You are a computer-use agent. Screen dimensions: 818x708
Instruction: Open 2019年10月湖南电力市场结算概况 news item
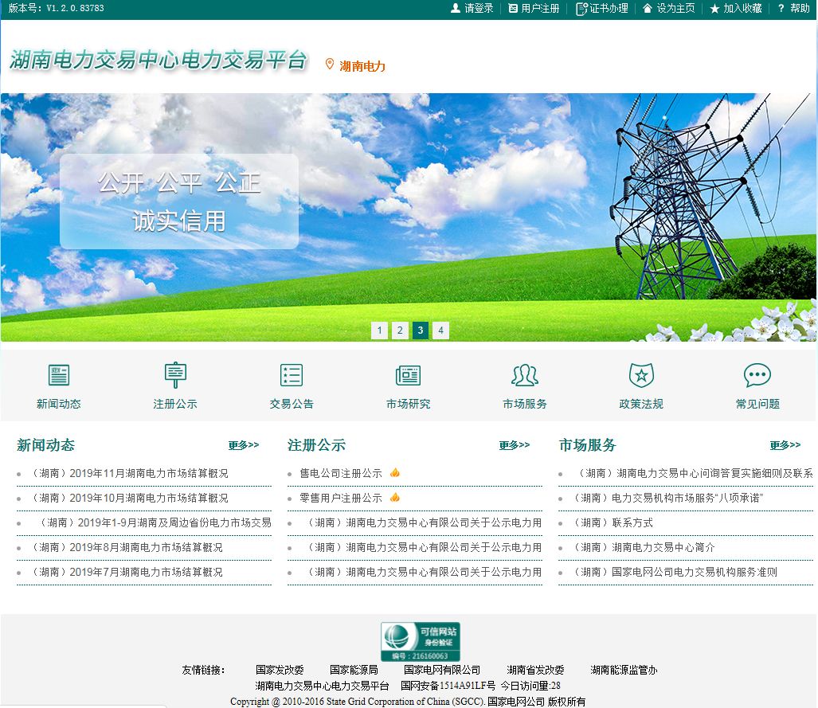129,498
